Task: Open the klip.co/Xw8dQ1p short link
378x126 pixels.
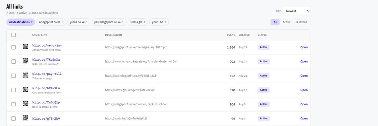Action: coord(46,102)
